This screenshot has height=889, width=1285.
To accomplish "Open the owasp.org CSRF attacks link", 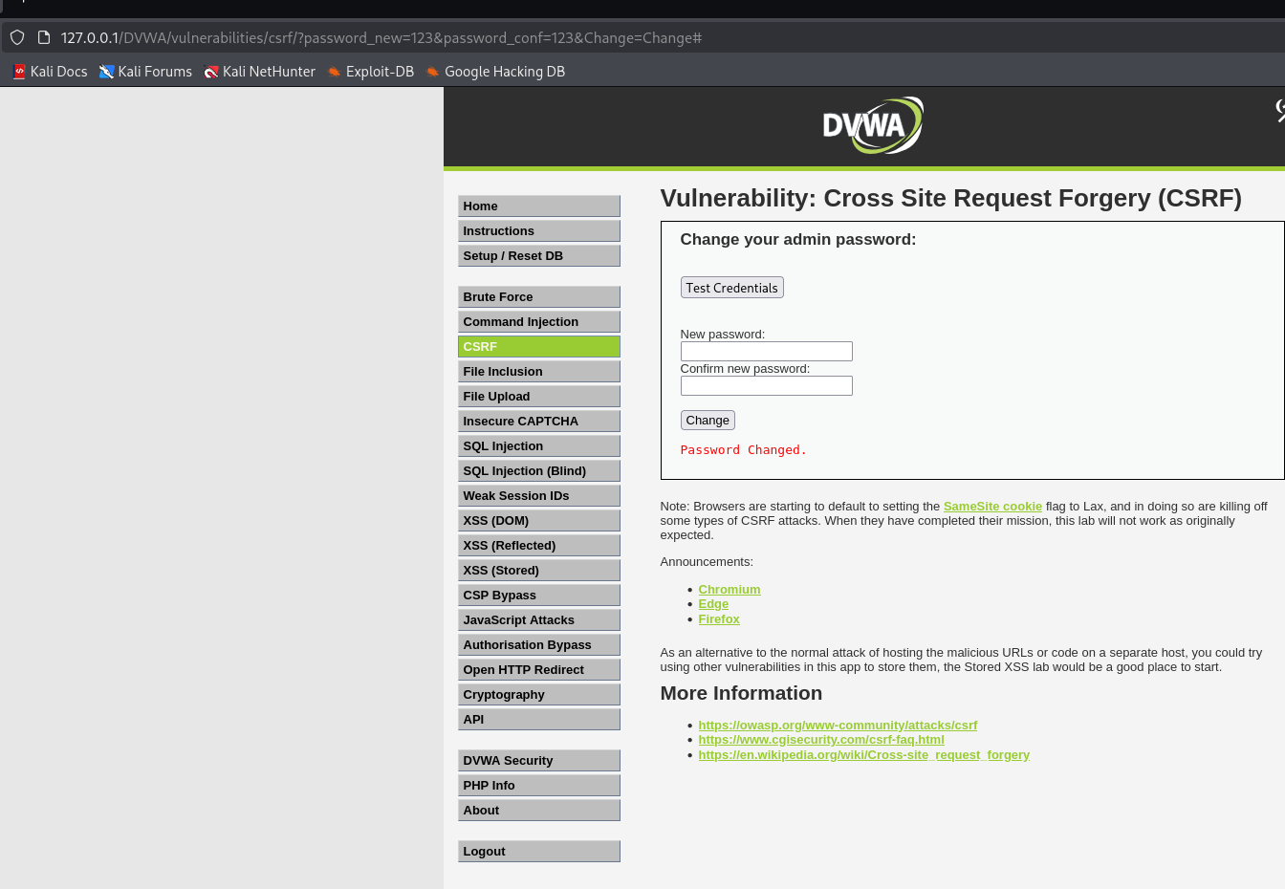I will 838,726.
